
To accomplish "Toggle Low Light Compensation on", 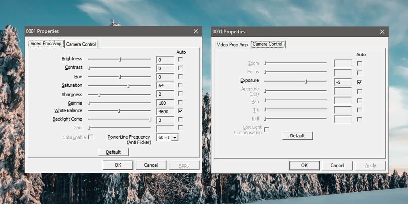I will pos(267,130).
